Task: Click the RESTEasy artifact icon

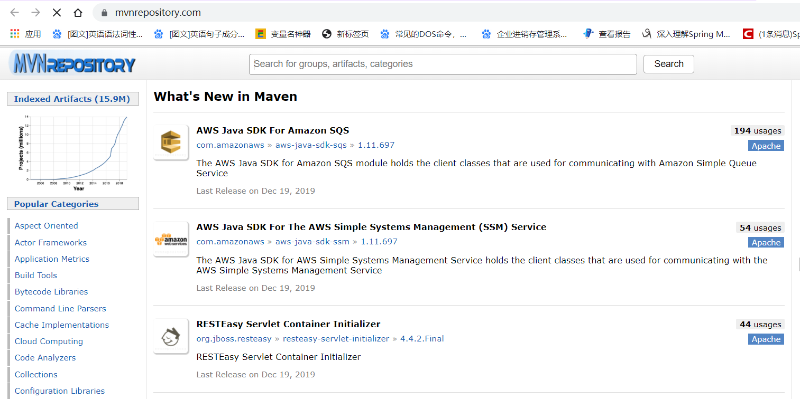Action: click(171, 336)
